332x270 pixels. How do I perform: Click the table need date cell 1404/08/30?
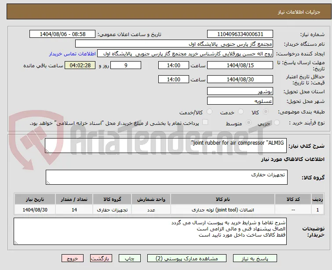click(35, 210)
